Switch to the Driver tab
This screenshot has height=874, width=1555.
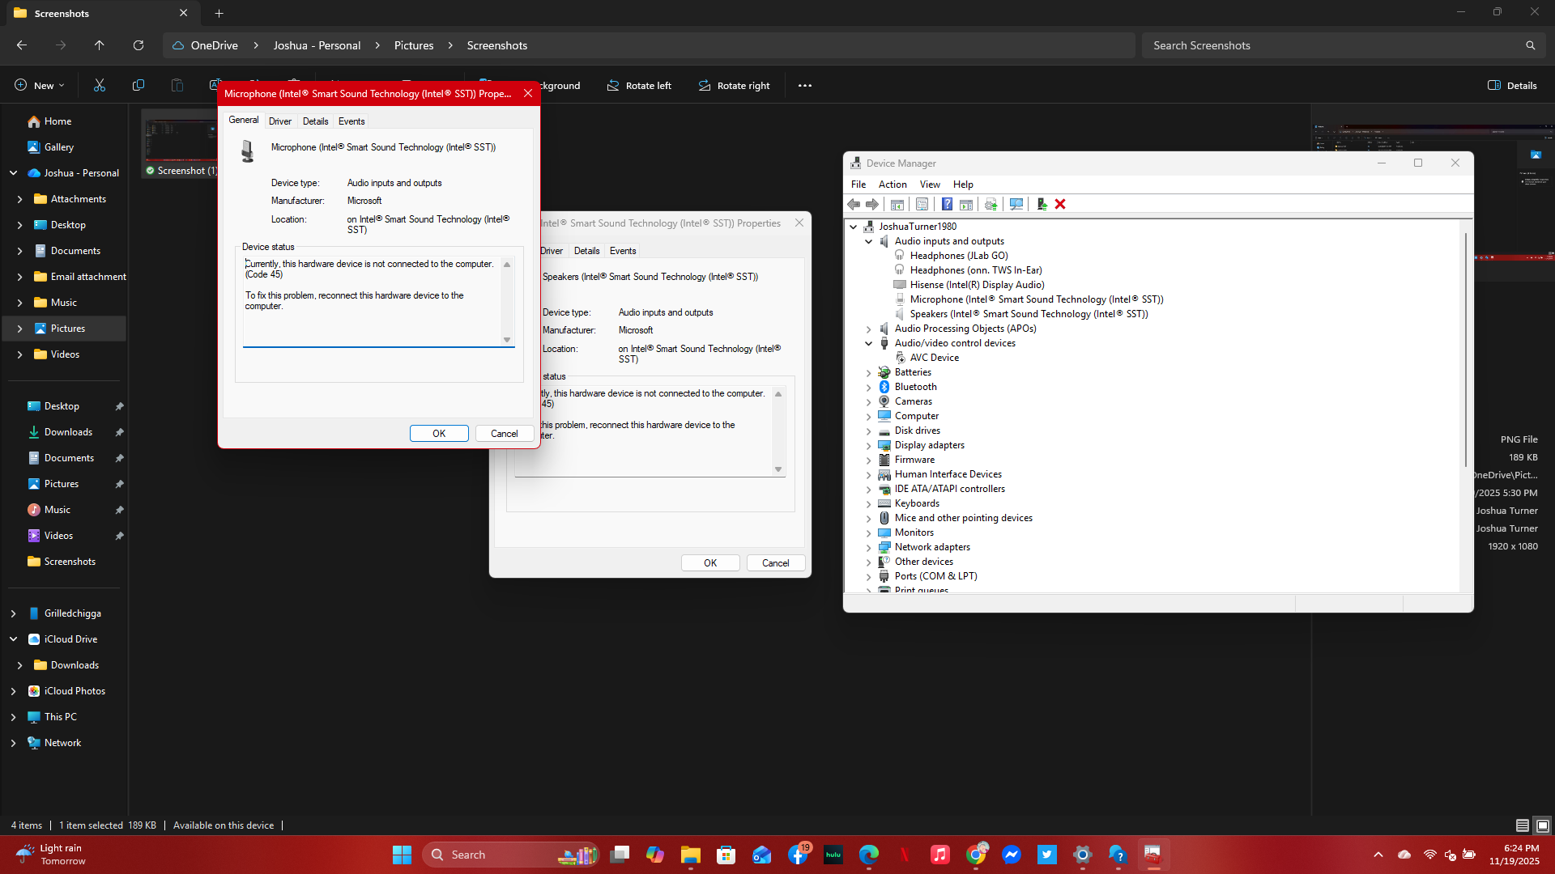279,121
